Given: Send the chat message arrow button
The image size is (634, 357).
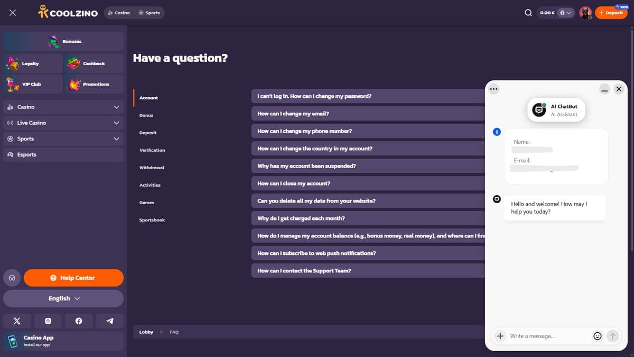Looking at the screenshot, I should pyautogui.click(x=613, y=336).
